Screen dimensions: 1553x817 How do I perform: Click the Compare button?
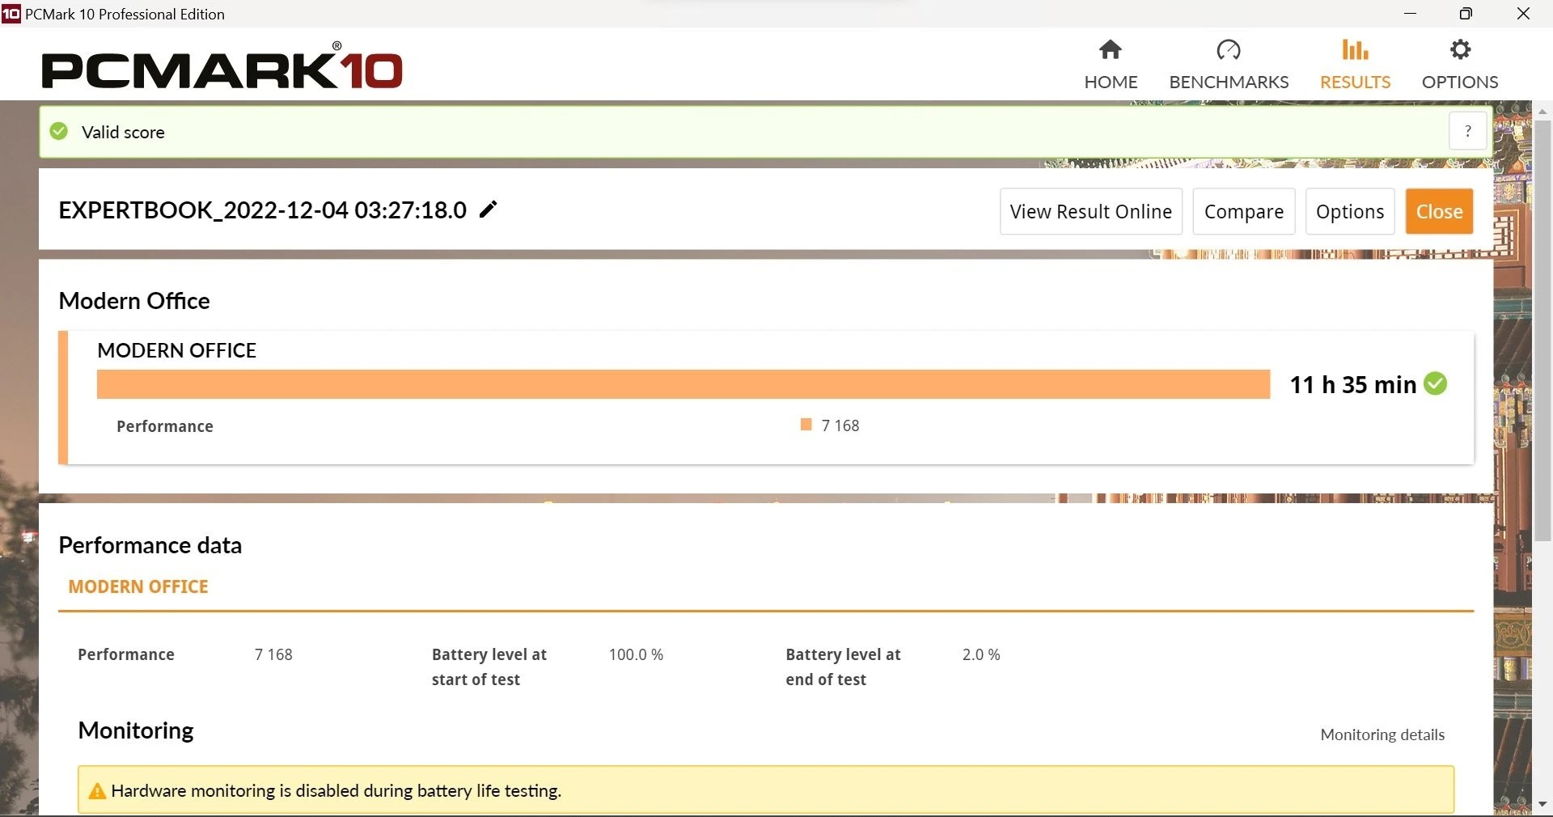coord(1244,212)
